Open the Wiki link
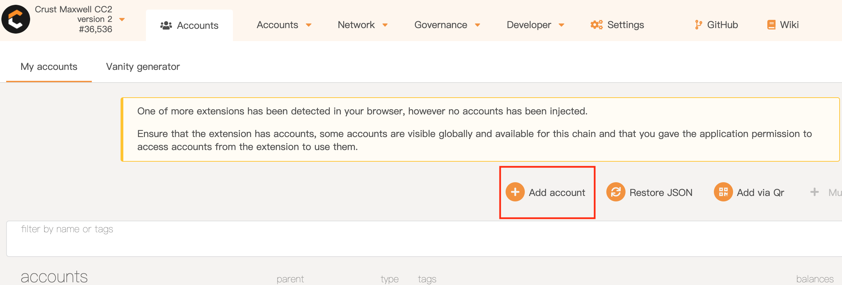 [x=789, y=25]
